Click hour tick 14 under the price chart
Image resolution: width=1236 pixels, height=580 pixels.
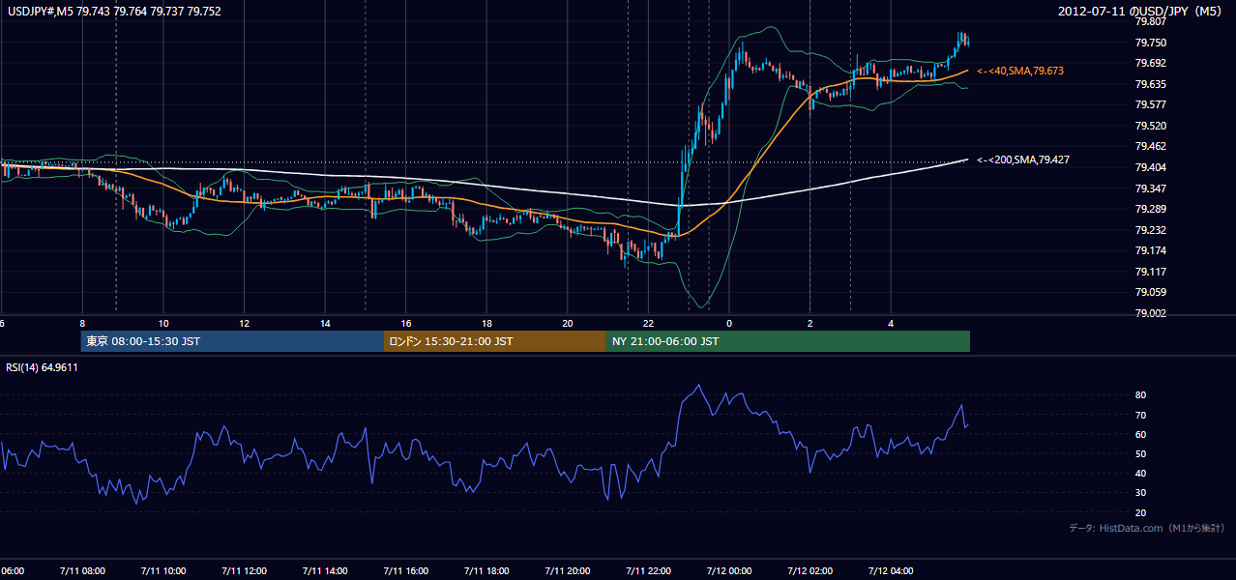pyautogui.click(x=325, y=323)
